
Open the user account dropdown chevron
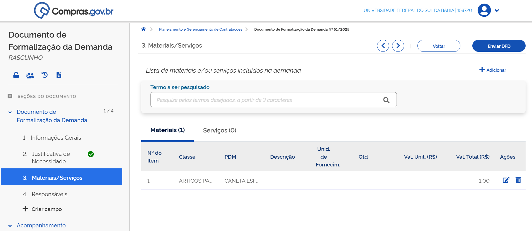[497, 11]
